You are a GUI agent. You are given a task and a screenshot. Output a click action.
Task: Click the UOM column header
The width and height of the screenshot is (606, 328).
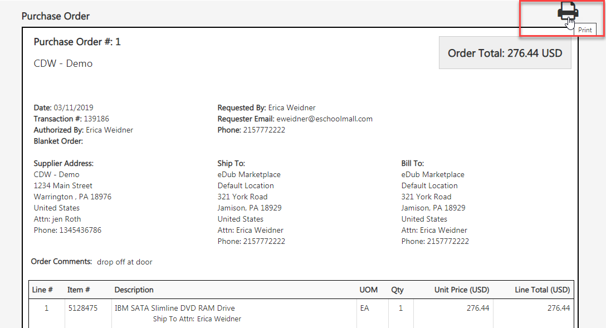[x=368, y=290]
